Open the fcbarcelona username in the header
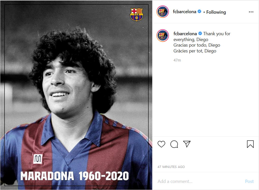259x190 pixels. [x=185, y=11]
